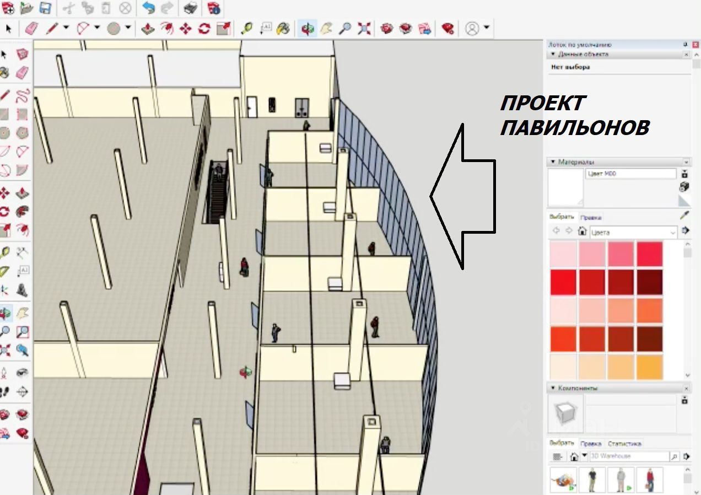Screen dimensions: 701x495
Task: Select the Follow Me tool
Action: click(x=22, y=211)
